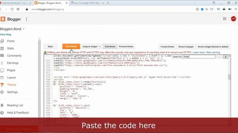This screenshot has width=238, height=133.
Task: Open Posts in the sidebar
Action: [11, 41]
